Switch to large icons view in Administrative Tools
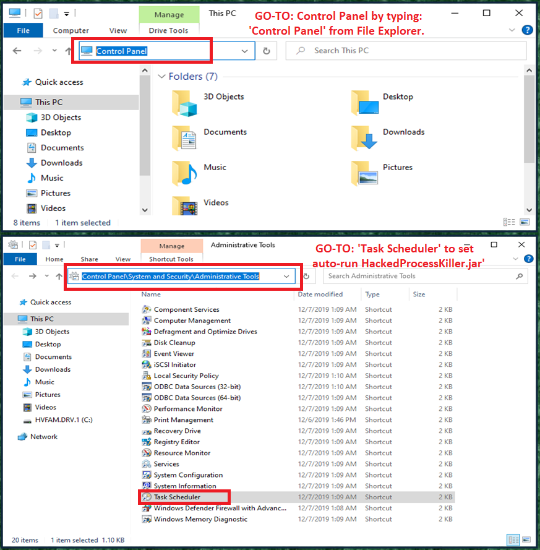 click(x=526, y=540)
